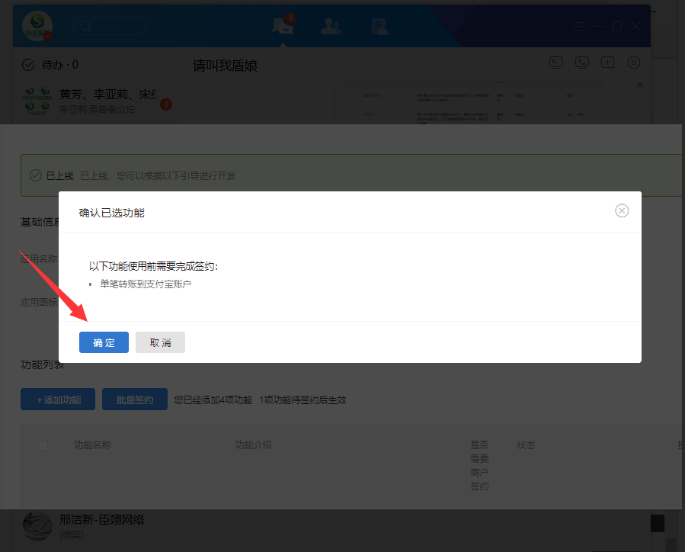Toggle the select-all checkbox in table header
Viewport: 685px width, 552px height.
pyautogui.click(x=43, y=445)
